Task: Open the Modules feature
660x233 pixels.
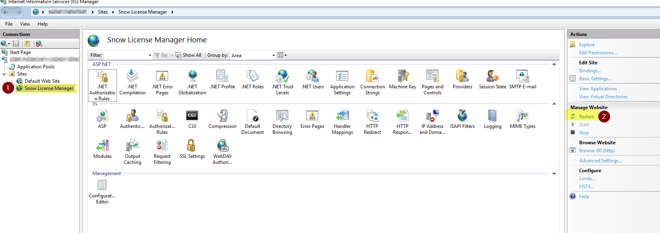Action: click(102, 149)
